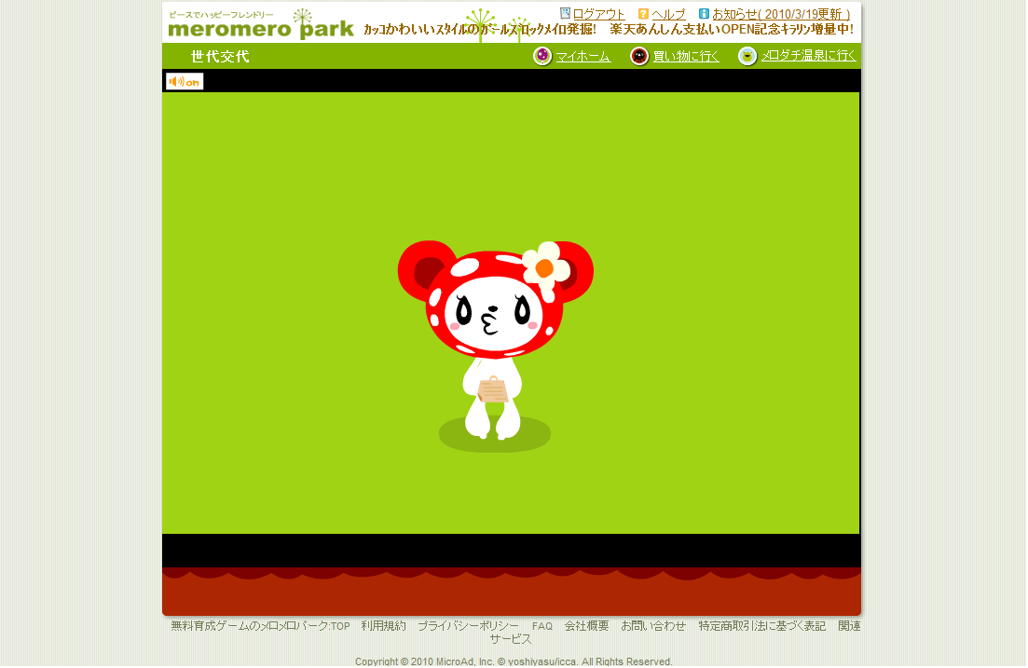This screenshot has height=668, width=1028.
Task: Open メロダチ温泉に行く link
Action: click(x=808, y=57)
